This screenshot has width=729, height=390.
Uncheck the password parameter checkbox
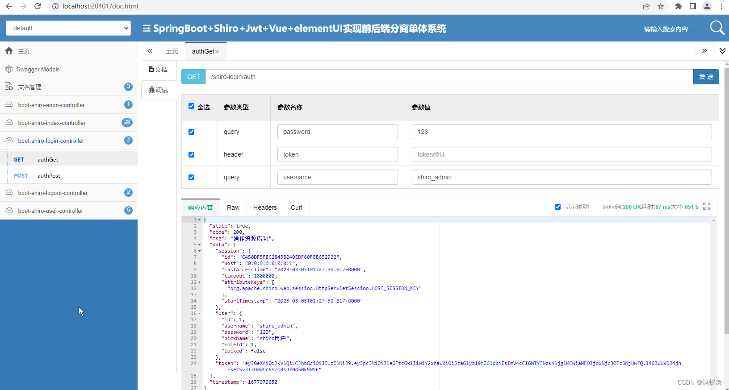[192, 132]
